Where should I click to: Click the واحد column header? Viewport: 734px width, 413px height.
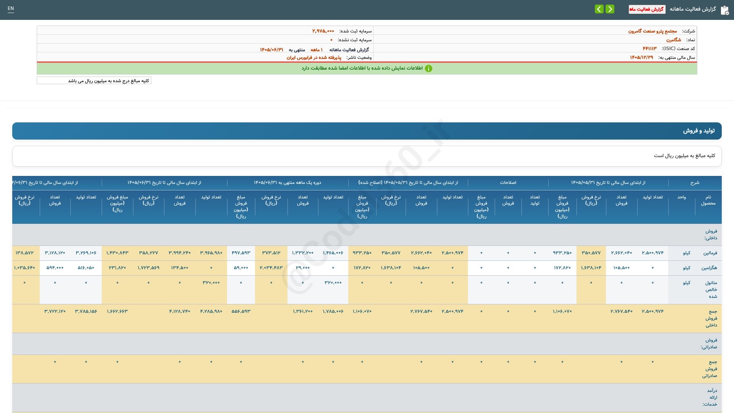(x=682, y=197)
